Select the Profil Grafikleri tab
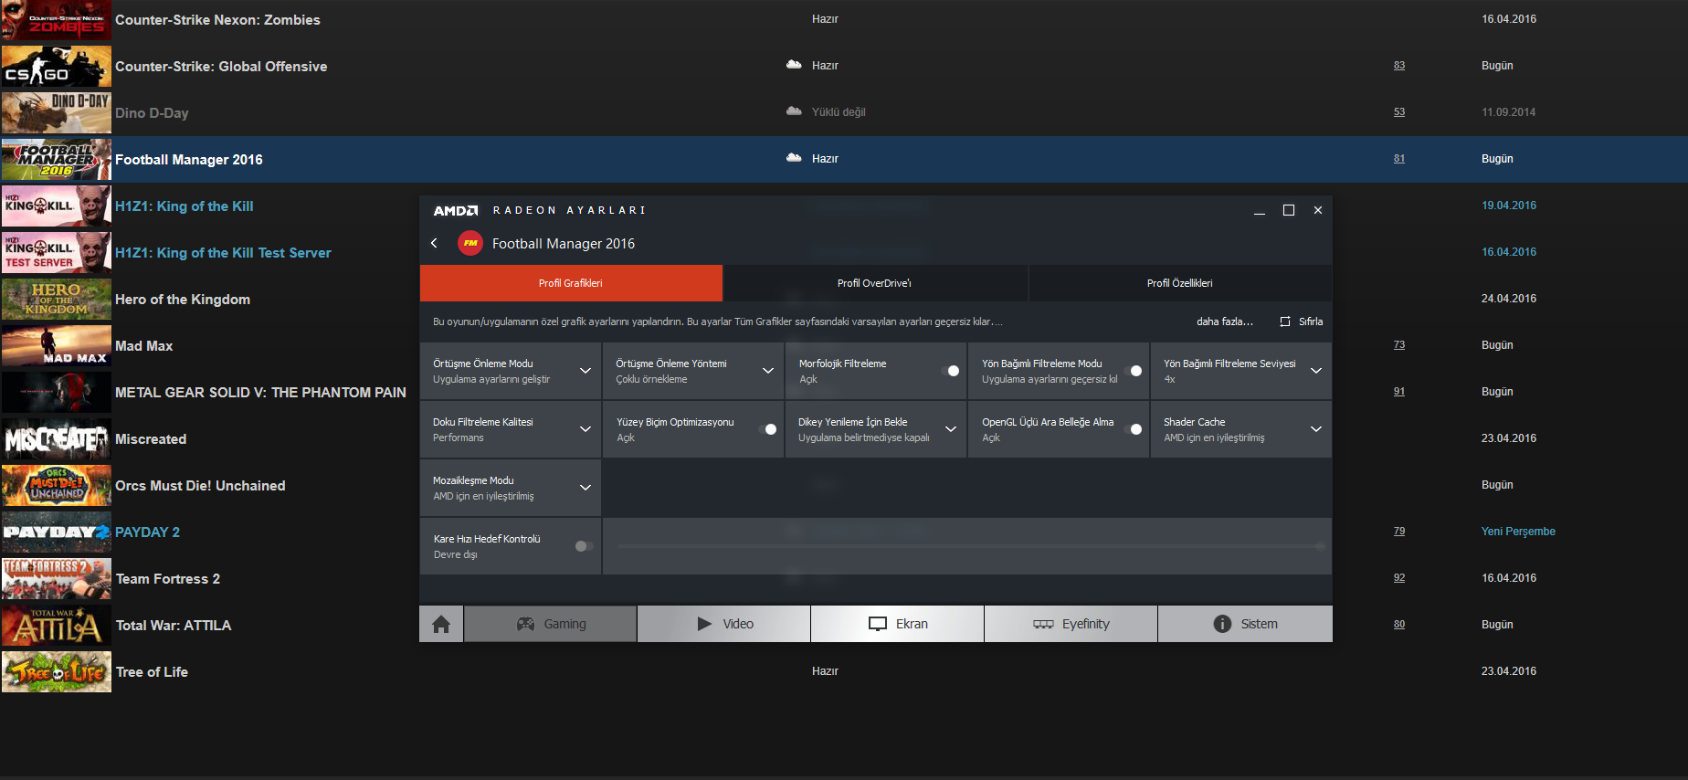Viewport: 1688px width, 780px height. click(571, 283)
